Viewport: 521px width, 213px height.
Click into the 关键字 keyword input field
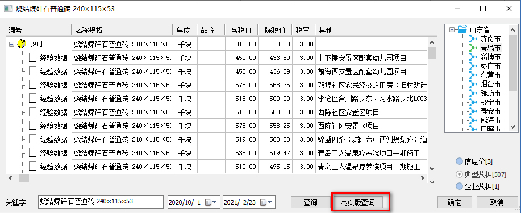pos(101,202)
